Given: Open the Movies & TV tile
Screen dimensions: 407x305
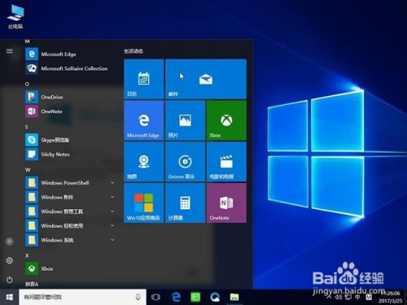Looking at the screenshot, I should [226, 162].
